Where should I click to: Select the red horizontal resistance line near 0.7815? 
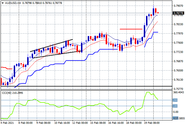[x=131, y=29]
